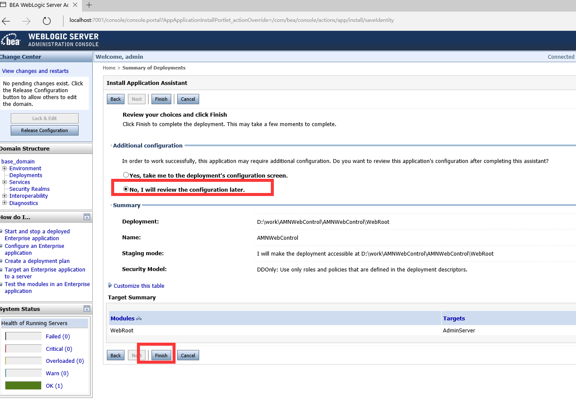This screenshot has width=576, height=404.
Task: Click the WebRoot module cell
Action: (122, 331)
